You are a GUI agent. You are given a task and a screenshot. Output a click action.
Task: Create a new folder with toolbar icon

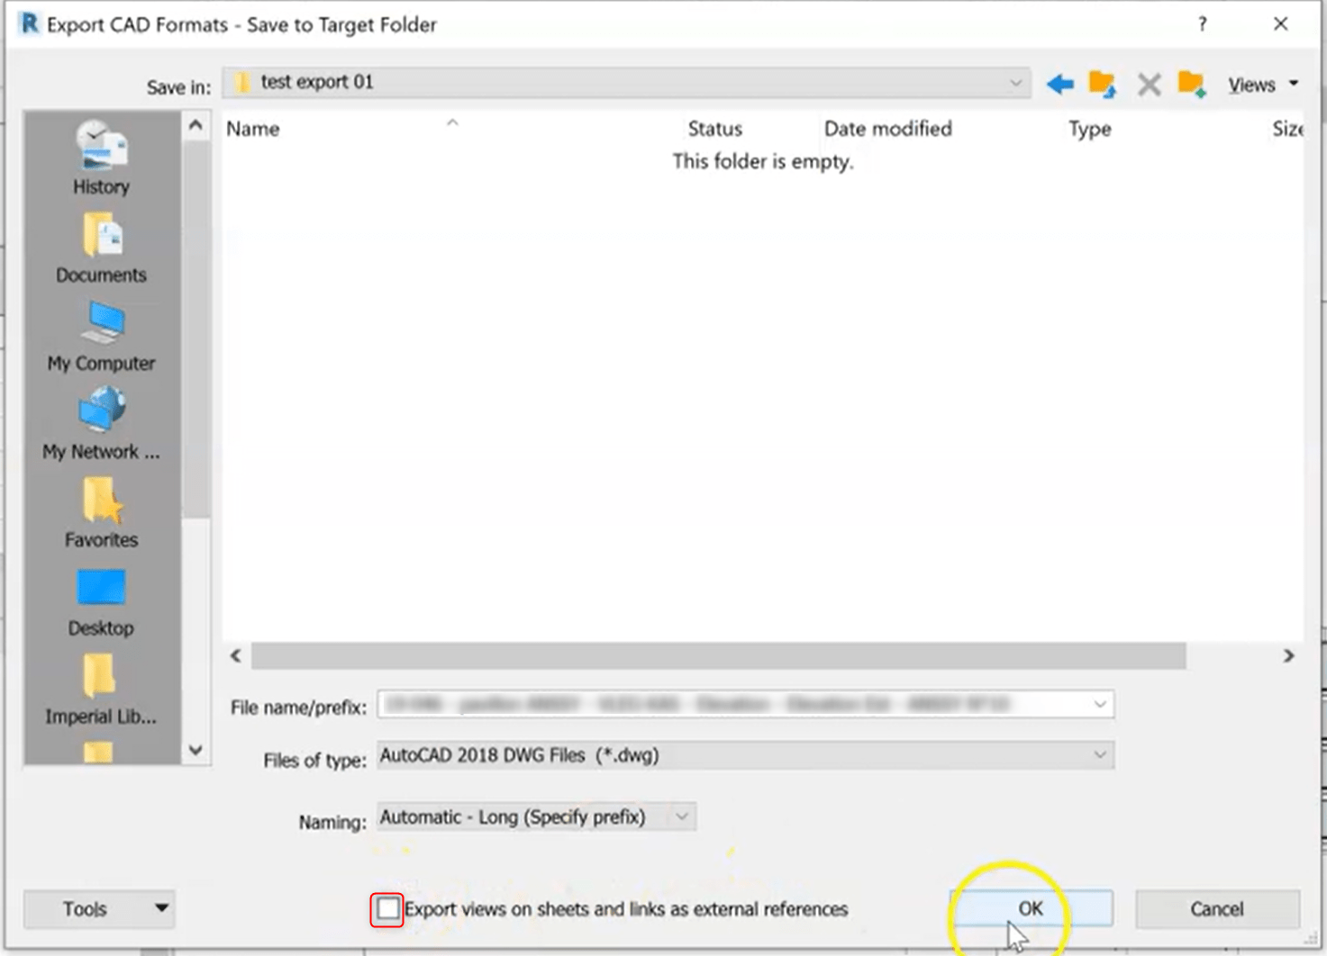[x=1192, y=85]
